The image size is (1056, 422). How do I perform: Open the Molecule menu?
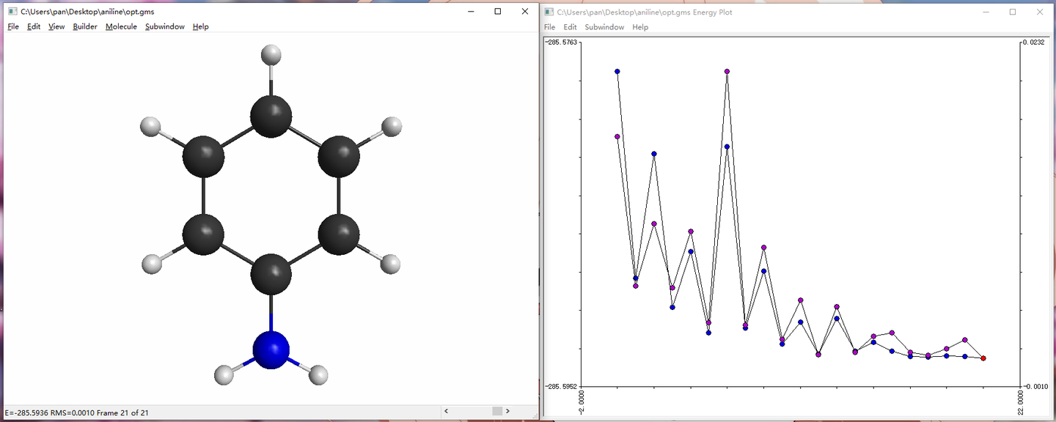pyautogui.click(x=121, y=26)
